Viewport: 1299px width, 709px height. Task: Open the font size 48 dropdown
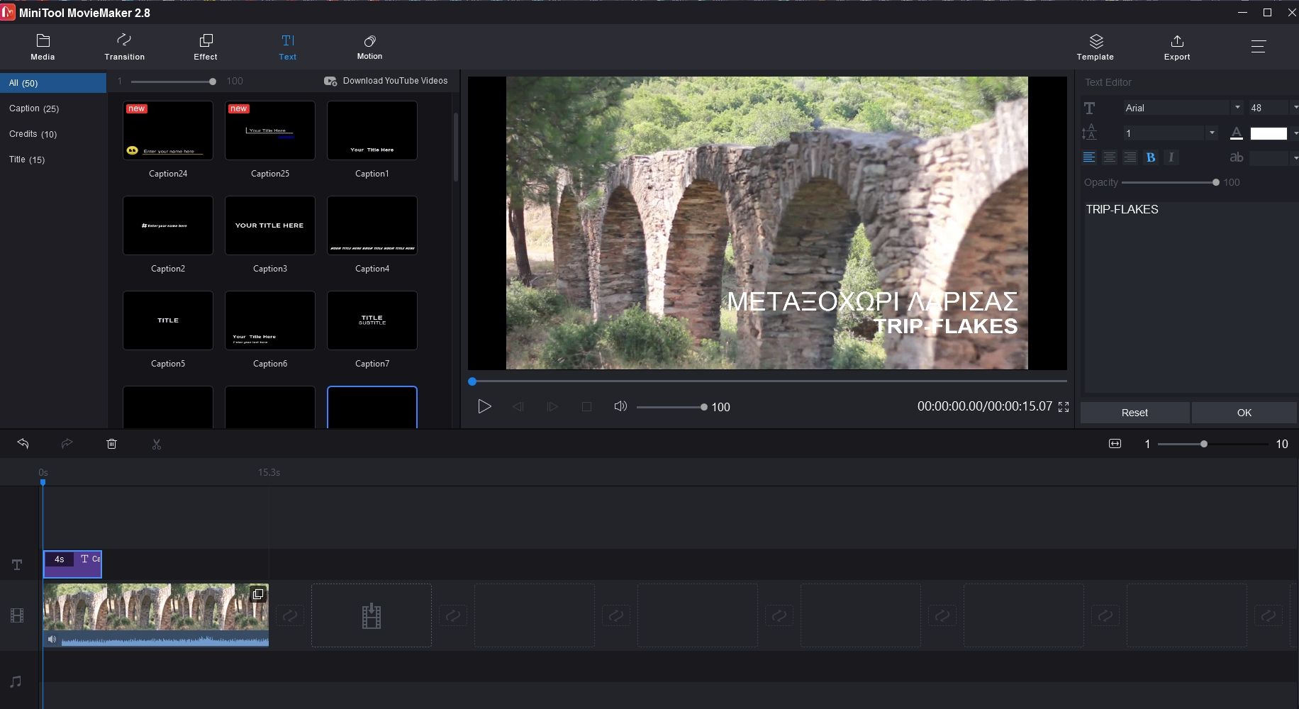point(1295,108)
